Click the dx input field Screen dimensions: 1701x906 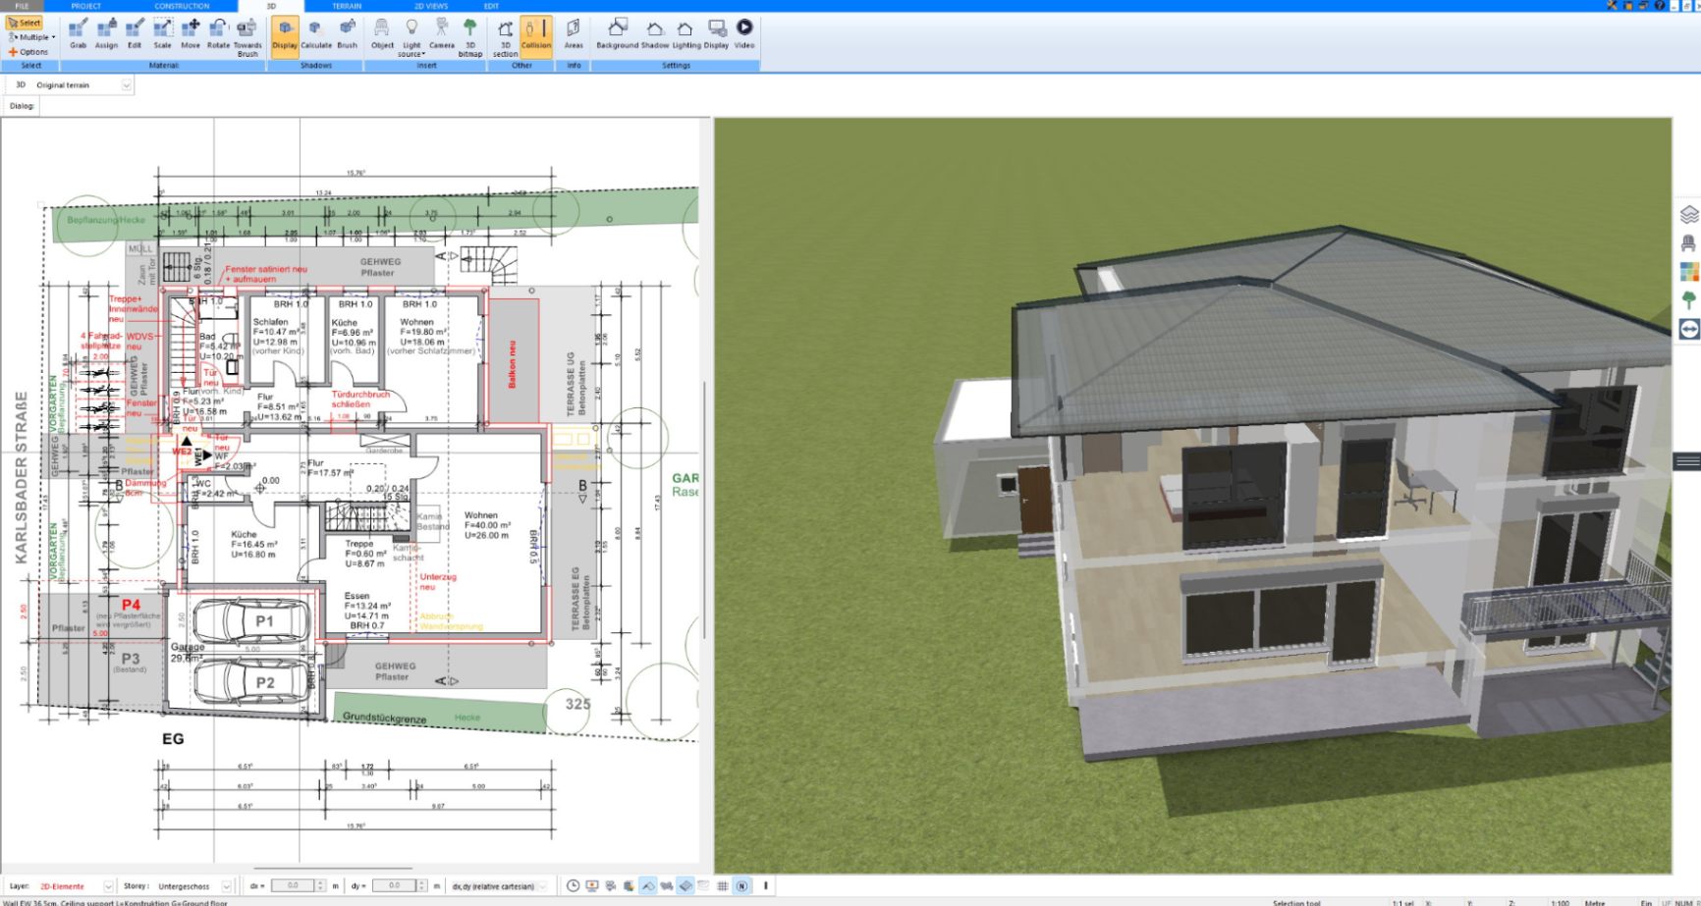click(x=293, y=886)
